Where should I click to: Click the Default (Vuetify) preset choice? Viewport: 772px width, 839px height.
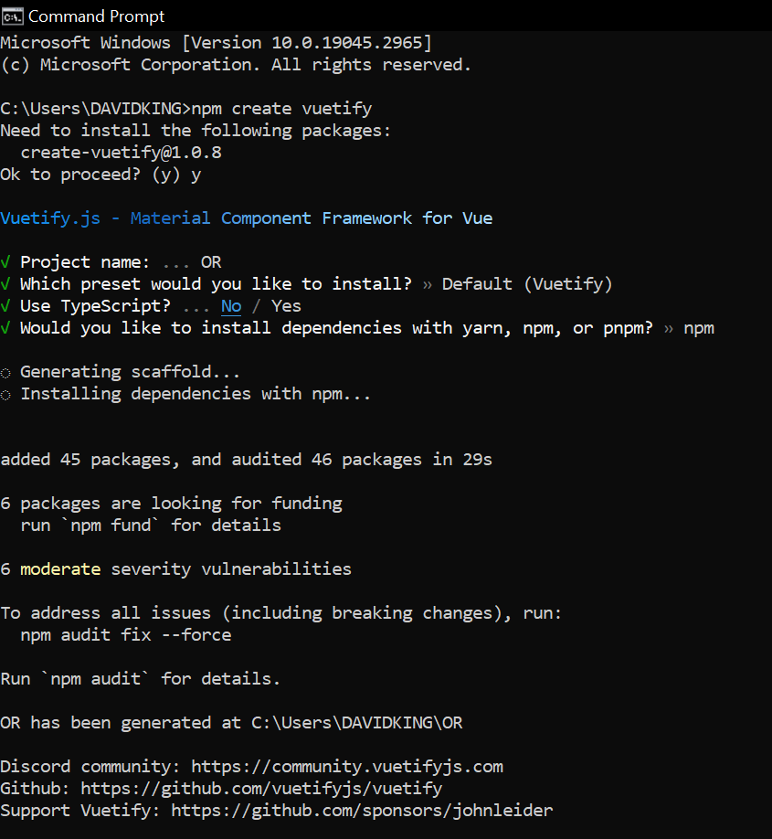pyautogui.click(x=527, y=284)
